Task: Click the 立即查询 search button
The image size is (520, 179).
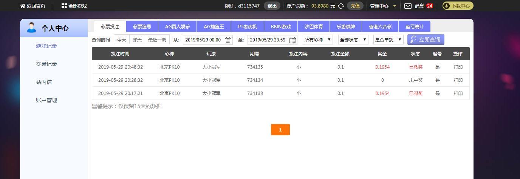Action: pyautogui.click(x=426, y=40)
